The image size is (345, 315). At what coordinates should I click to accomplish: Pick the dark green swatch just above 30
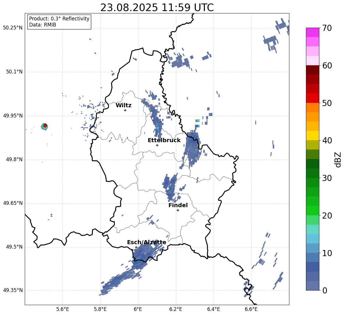(x=312, y=173)
